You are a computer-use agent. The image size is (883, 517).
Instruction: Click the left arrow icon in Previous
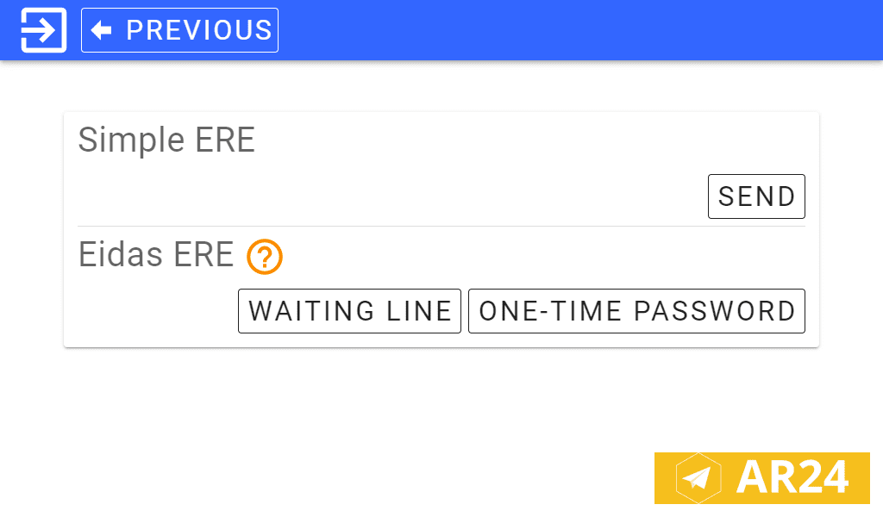[x=102, y=30]
